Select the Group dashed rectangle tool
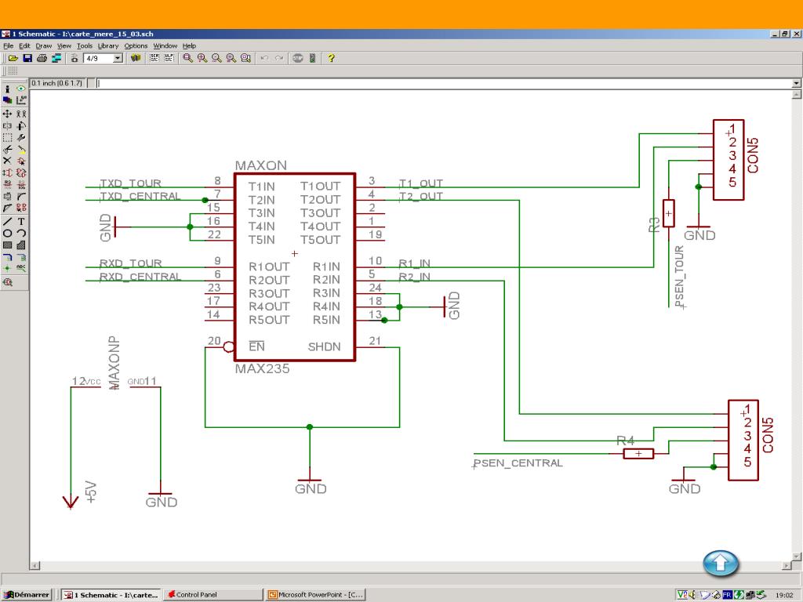 7,138
